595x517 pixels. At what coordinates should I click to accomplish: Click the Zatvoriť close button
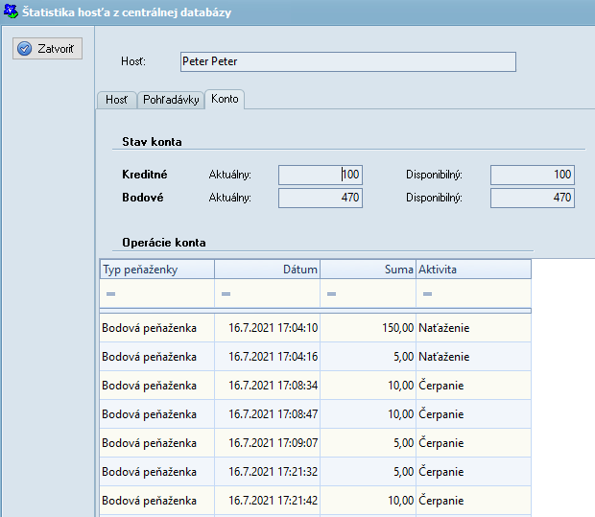[48, 49]
